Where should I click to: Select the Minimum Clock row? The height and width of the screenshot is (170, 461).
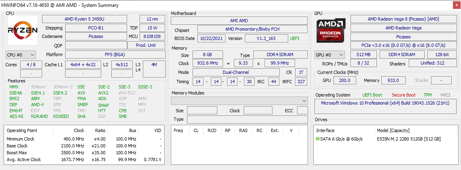(x=84, y=139)
